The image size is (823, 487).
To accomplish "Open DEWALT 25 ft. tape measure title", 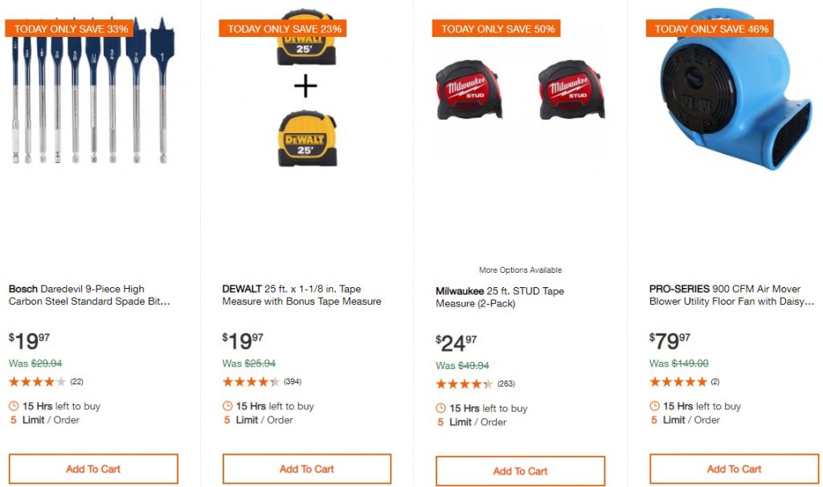I will [x=301, y=295].
